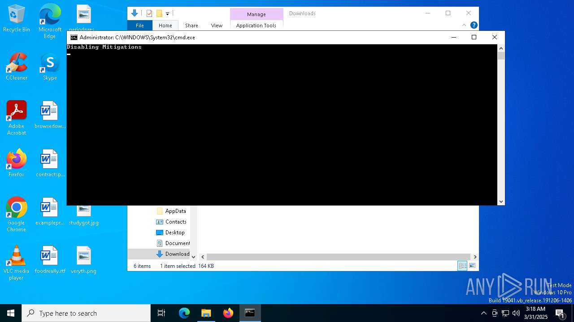The width and height of the screenshot is (574, 322).
Task: Click New folder icon in Explorer quick access toolbar
Action: click(159, 13)
